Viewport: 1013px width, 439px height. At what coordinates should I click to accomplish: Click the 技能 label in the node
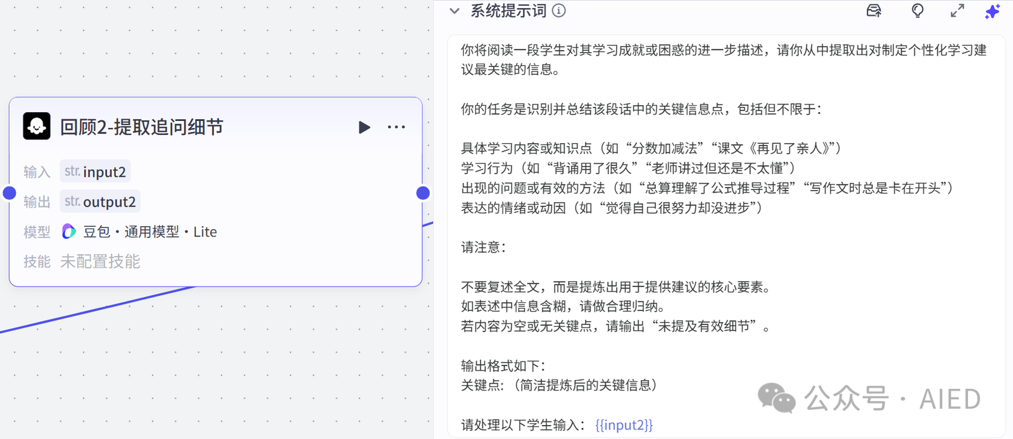(37, 262)
